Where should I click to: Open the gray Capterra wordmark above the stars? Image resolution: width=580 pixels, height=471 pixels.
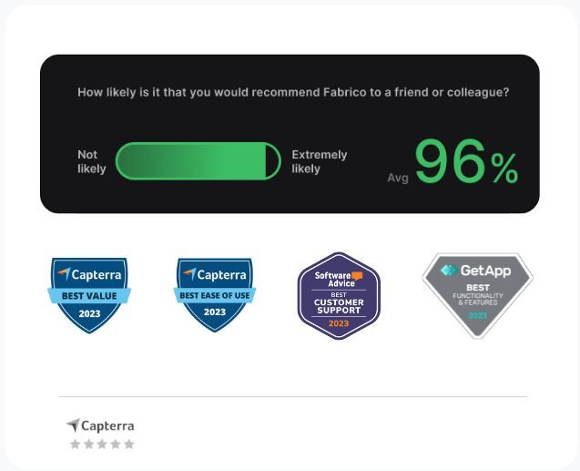[x=107, y=425]
